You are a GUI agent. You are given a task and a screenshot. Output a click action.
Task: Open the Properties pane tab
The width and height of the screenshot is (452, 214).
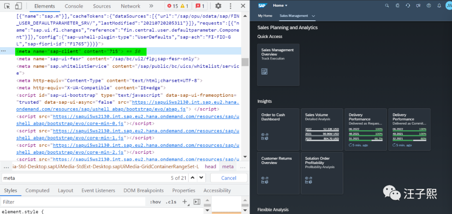click(184, 191)
